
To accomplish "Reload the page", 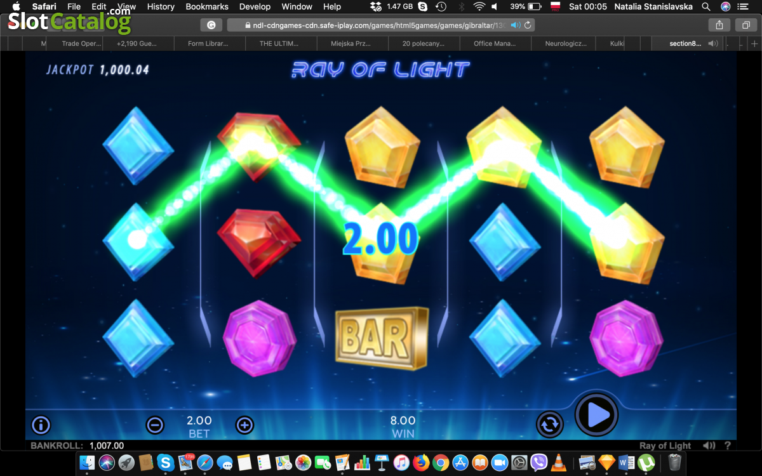I will 528,25.
